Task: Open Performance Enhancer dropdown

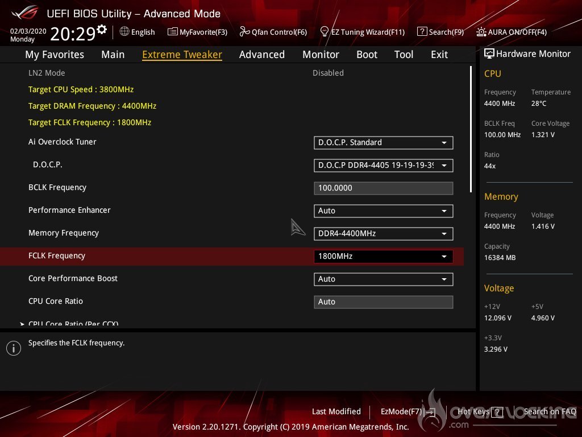Action: point(384,211)
